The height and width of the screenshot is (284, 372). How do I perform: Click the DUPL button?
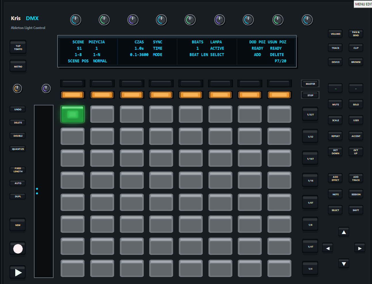point(18,196)
